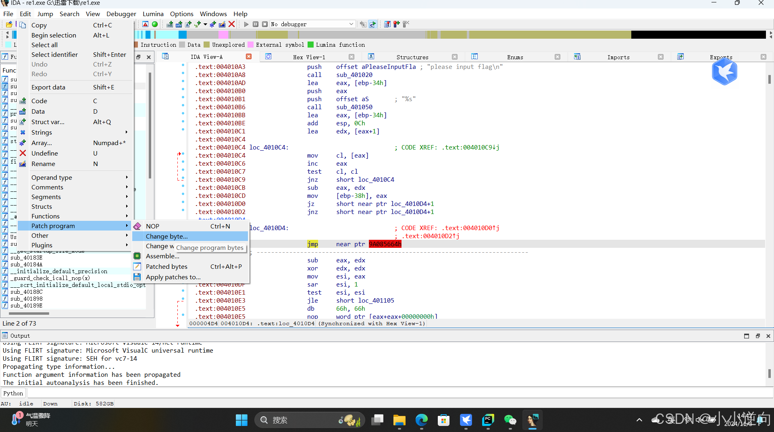The image size is (774, 432).
Task: Stop the process with the stop icon
Action: click(265, 24)
